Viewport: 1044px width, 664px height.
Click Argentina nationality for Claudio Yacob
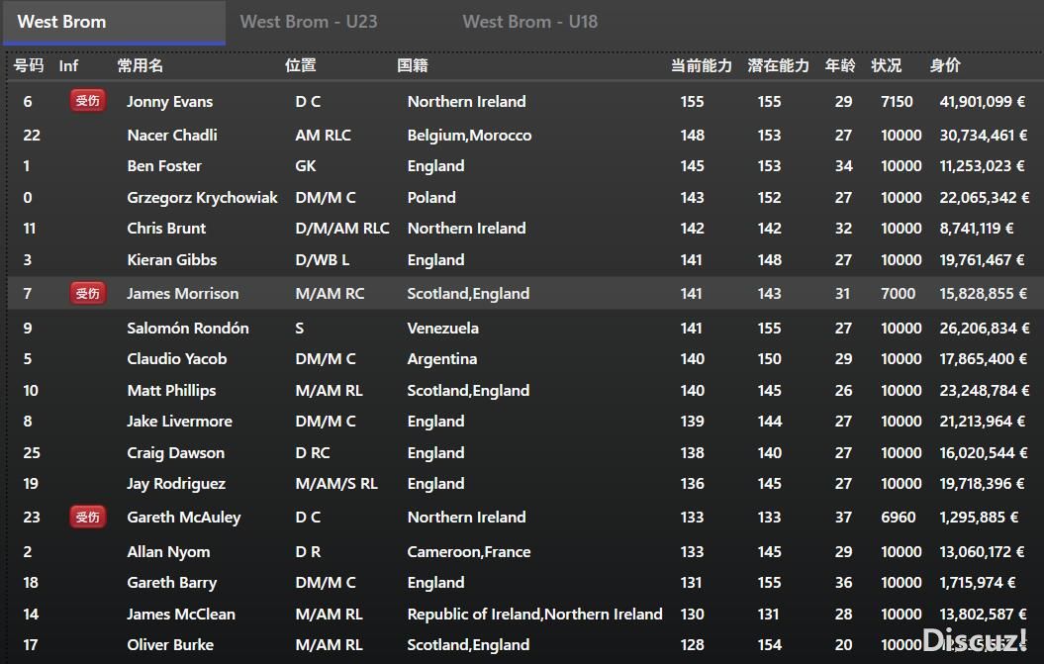point(442,359)
